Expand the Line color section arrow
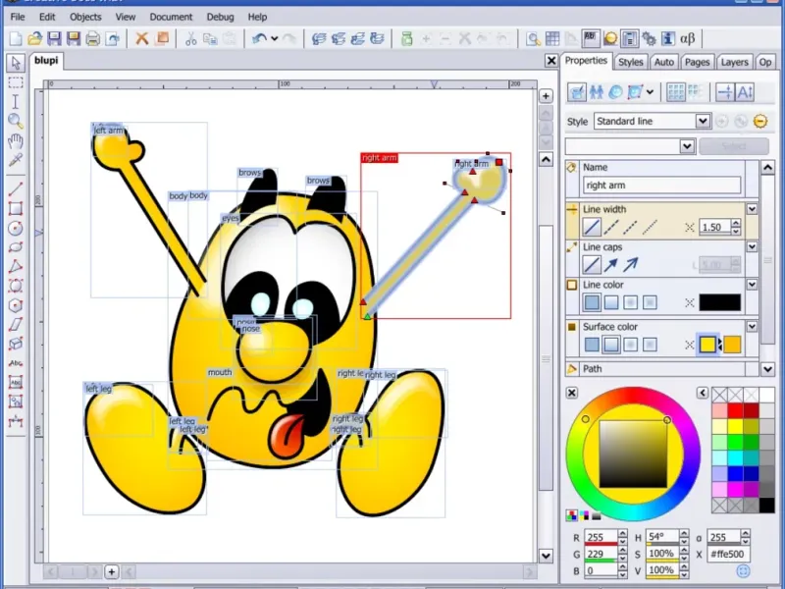785x589 pixels. (752, 284)
